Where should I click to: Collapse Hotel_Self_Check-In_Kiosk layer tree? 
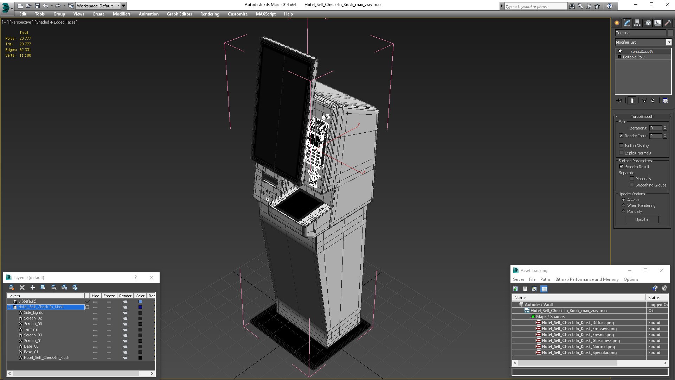click(x=9, y=307)
